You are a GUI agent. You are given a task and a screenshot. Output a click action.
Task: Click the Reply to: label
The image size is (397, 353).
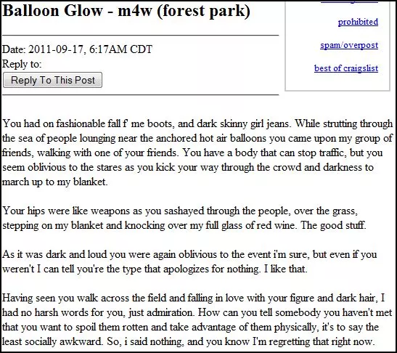tap(22, 64)
